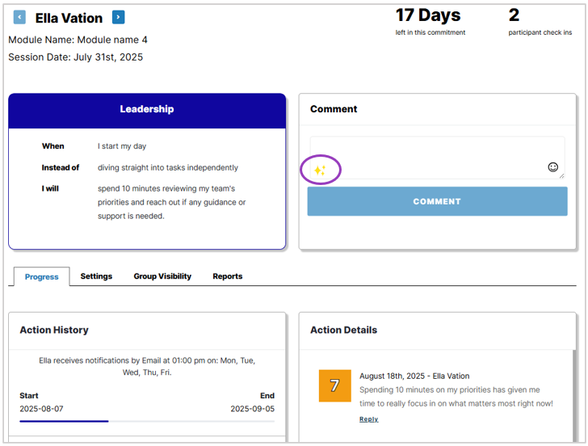Go to next participant with right arrow
Viewport: 588px width, 446px height.
[119, 17]
